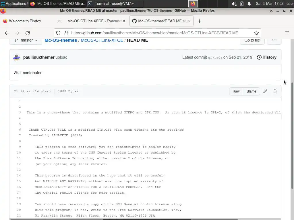This screenshot has height=220, width=294.
Task: Click the 'MERCHANTABILITY or FITNESS' line
Action: (98, 187)
